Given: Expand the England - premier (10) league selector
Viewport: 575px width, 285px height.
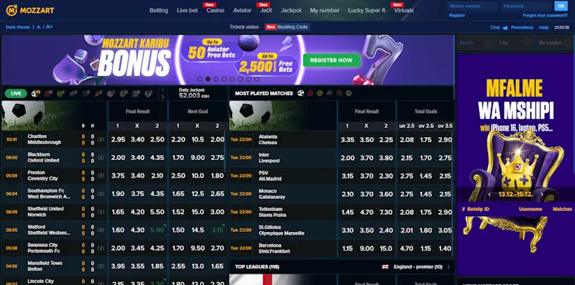Looking at the screenshot, I should pyautogui.click(x=418, y=267).
